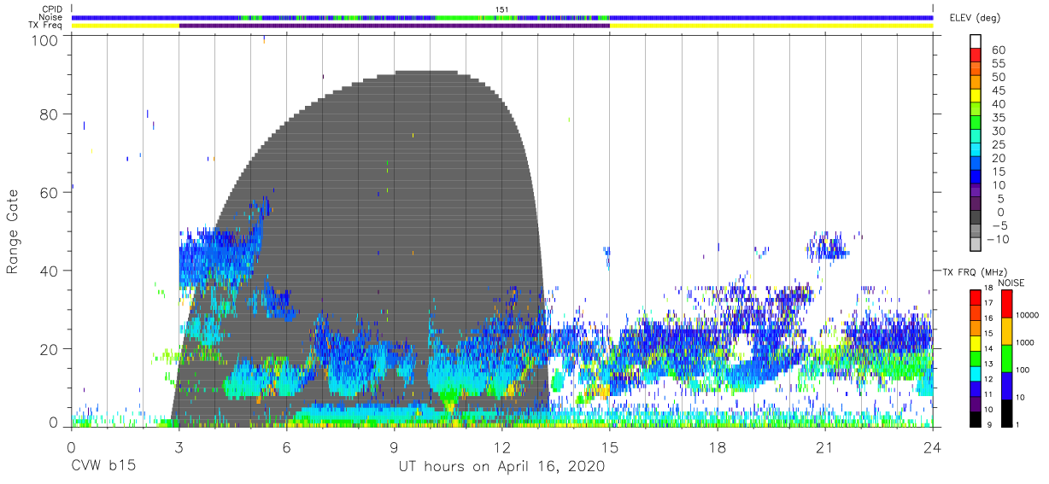
Task: Click the '-10' label on ELEV color bar
Action: 996,239
